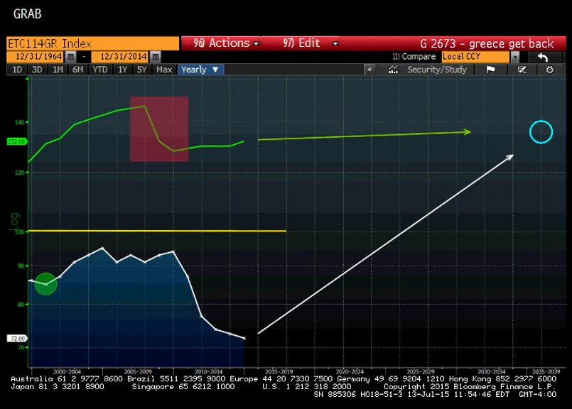
Task: Click the chart Security/Study icon
Action: 393,70
